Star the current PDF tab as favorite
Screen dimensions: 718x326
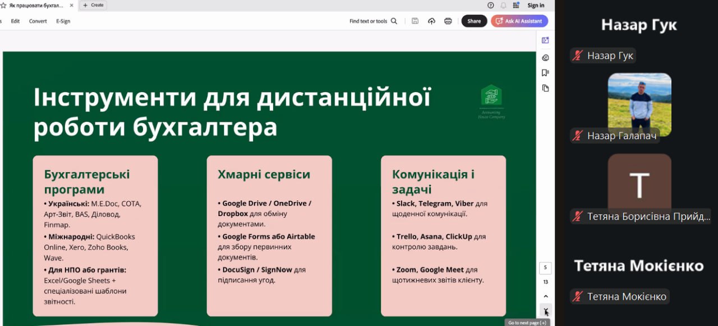3,5
